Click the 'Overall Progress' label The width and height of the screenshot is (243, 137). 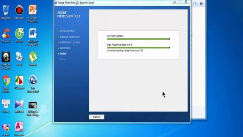point(115,36)
